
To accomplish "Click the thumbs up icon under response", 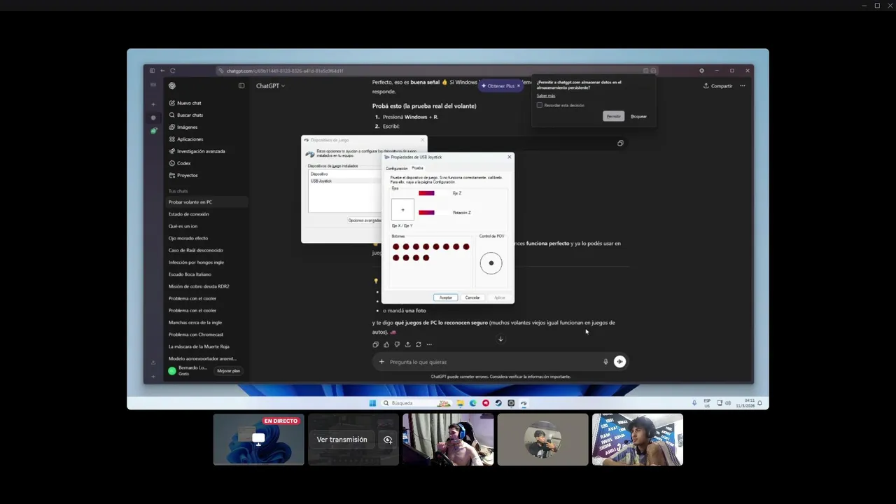I will click(386, 344).
